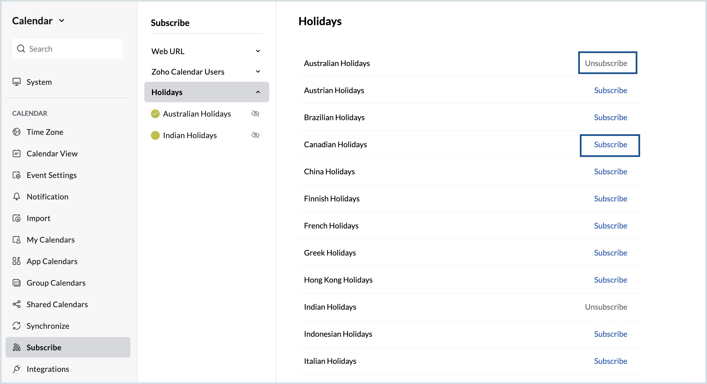Viewport: 707px width, 384px height.
Task: Click the Synchronize refresh icon
Action: 17,326
